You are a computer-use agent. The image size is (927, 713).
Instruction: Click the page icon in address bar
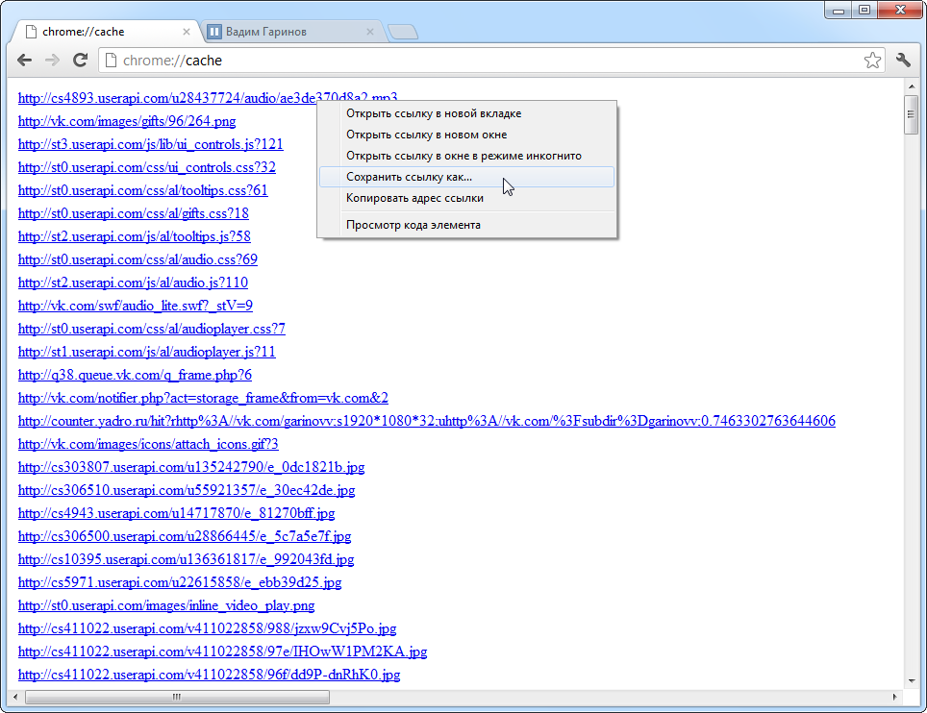110,61
